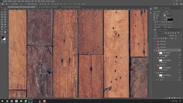Toggle visibility of the Fondo layer
The width and height of the screenshot is (183, 103).
(x=154, y=80)
